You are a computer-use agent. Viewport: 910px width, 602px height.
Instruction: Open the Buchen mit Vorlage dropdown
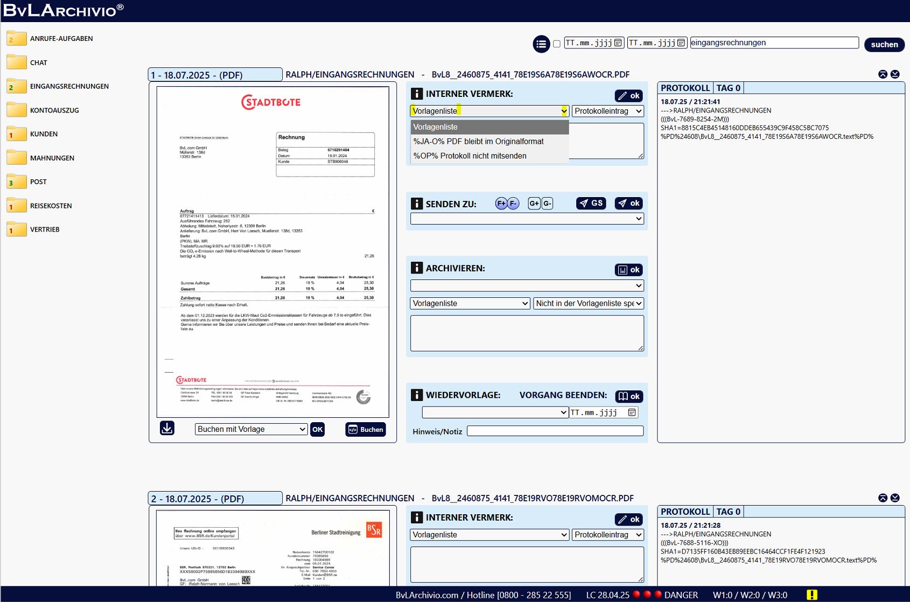[x=251, y=429]
